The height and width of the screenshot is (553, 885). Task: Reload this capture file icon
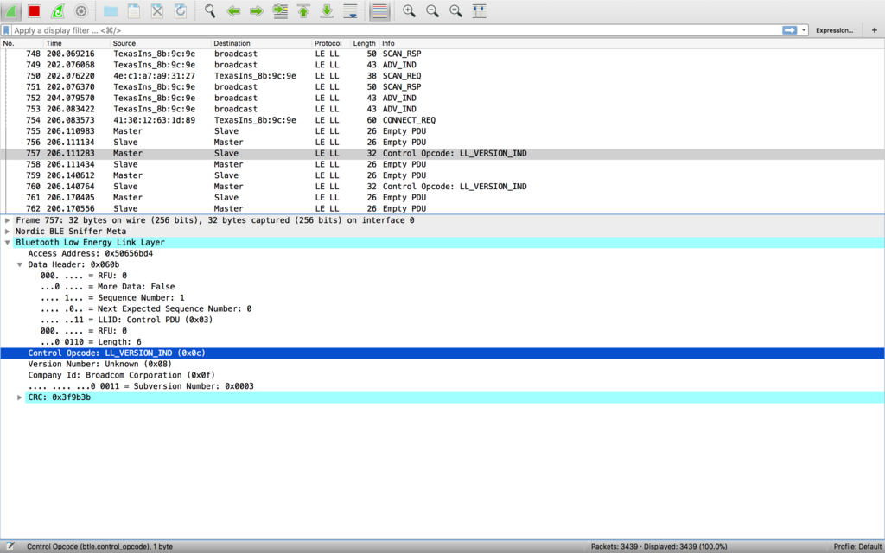pyautogui.click(x=181, y=10)
